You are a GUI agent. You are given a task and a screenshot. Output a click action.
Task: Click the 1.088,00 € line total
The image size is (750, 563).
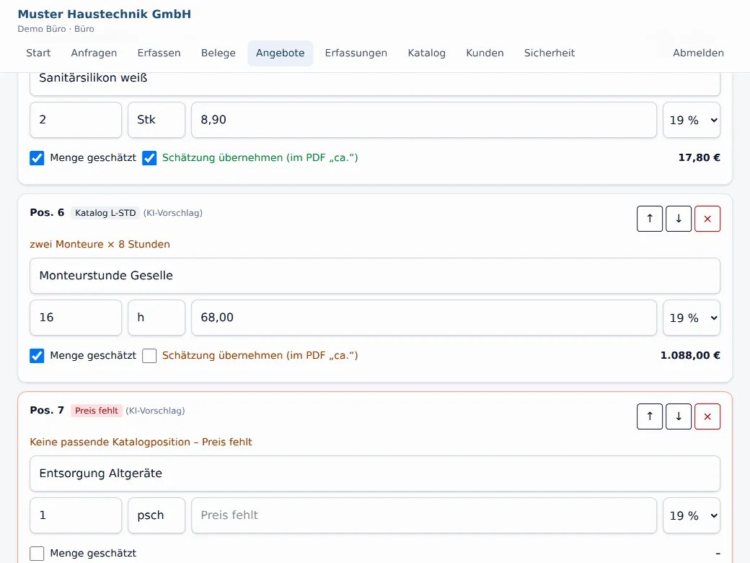pyautogui.click(x=690, y=355)
